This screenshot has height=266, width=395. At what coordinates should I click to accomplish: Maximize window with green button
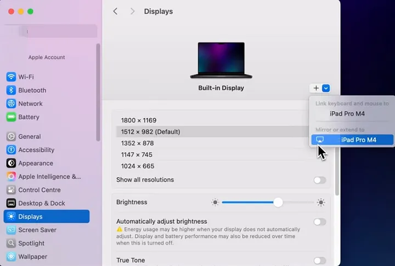(x=30, y=11)
